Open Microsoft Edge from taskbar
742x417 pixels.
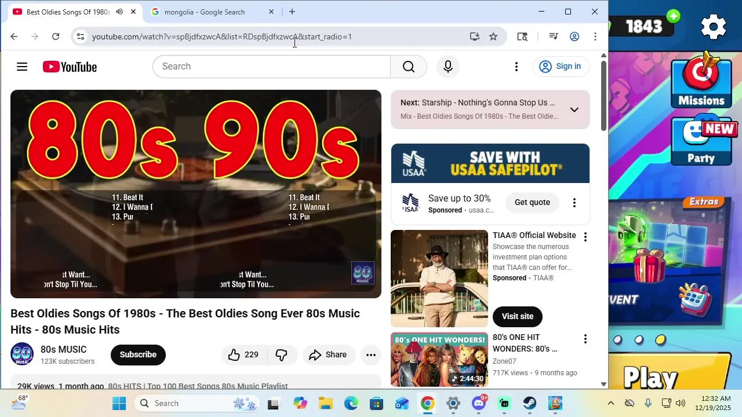[351, 404]
